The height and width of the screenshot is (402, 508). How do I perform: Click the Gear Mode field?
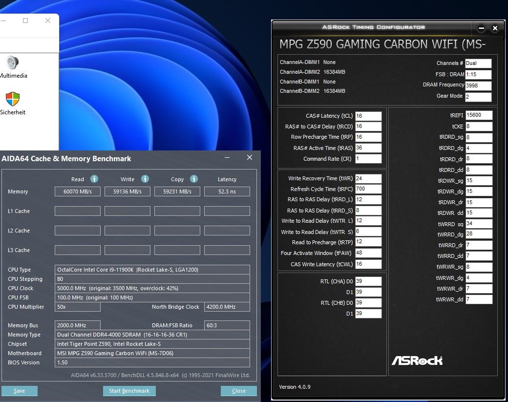pos(478,97)
